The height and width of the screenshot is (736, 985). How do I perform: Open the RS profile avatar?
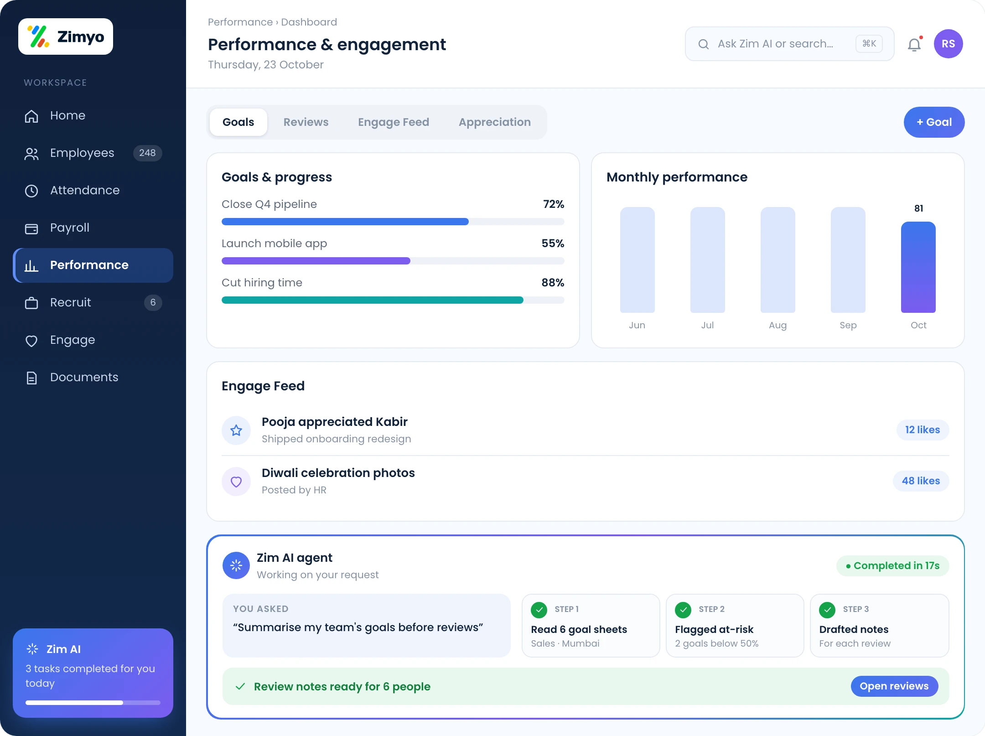[949, 44]
